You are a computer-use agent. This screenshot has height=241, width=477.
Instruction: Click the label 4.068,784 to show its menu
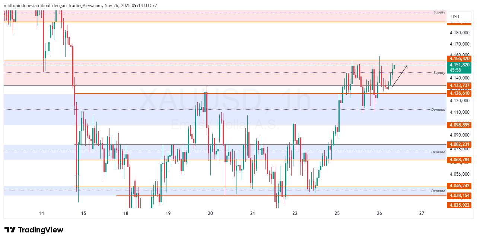coord(459,160)
